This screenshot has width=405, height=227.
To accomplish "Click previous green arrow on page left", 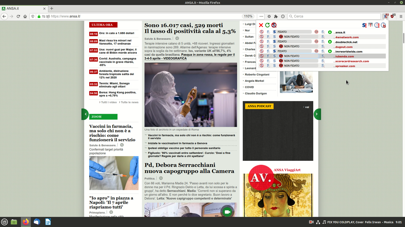I will pyautogui.click(x=85, y=114).
